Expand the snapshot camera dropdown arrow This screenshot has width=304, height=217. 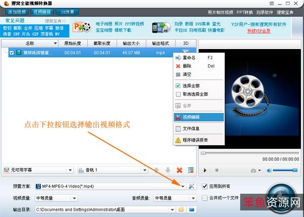click(x=259, y=170)
